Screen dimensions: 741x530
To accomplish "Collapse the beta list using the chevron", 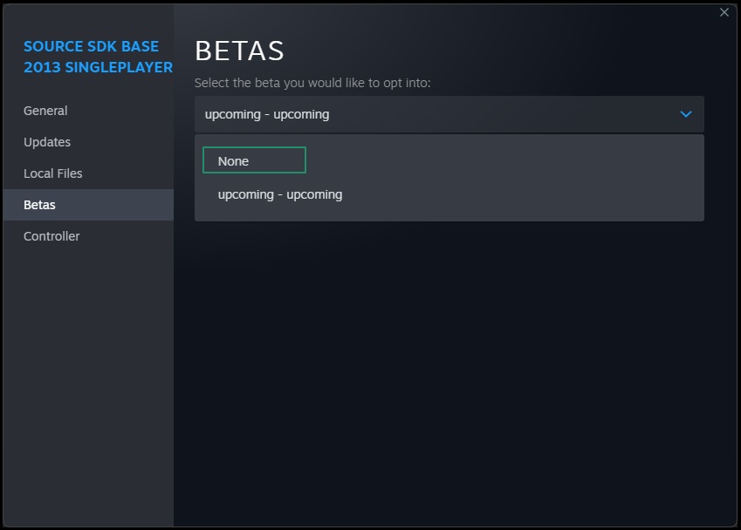I will (x=686, y=114).
